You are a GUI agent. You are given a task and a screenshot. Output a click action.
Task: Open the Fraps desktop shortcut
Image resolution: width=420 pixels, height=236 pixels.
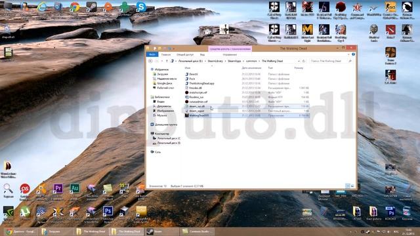[x=124, y=191]
